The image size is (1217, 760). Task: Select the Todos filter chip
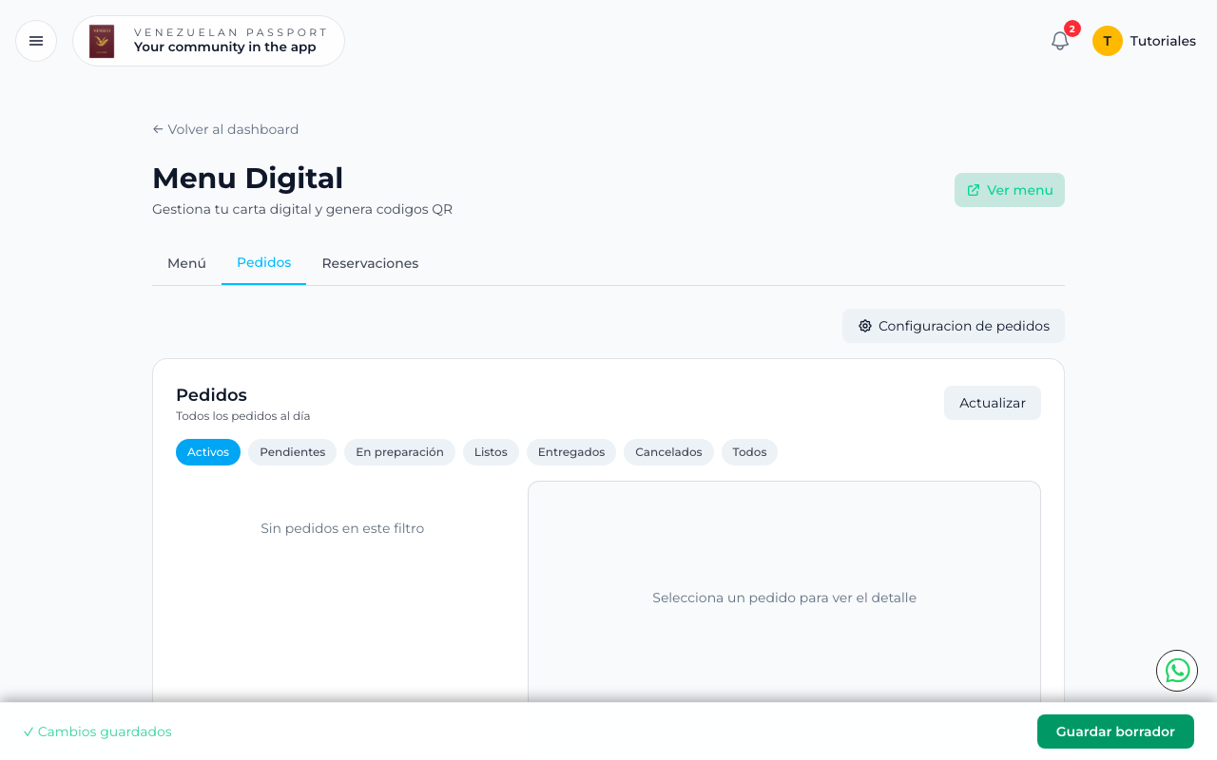click(x=749, y=452)
